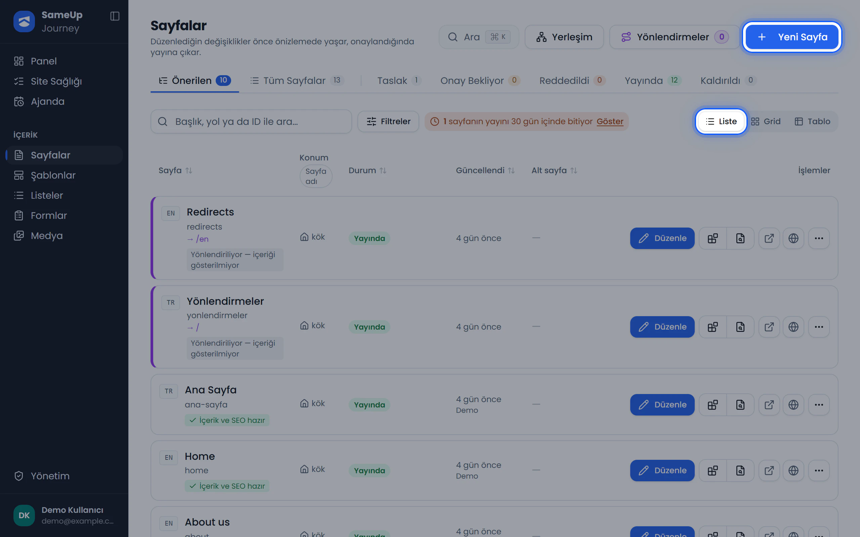Switch to Liste view
The height and width of the screenshot is (537, 860).
coord(721,121)
